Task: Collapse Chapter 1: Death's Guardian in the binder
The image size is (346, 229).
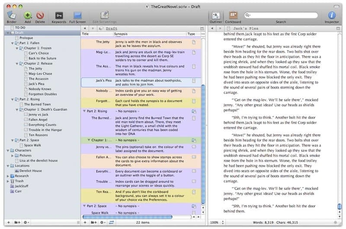Action: point(17,110)
